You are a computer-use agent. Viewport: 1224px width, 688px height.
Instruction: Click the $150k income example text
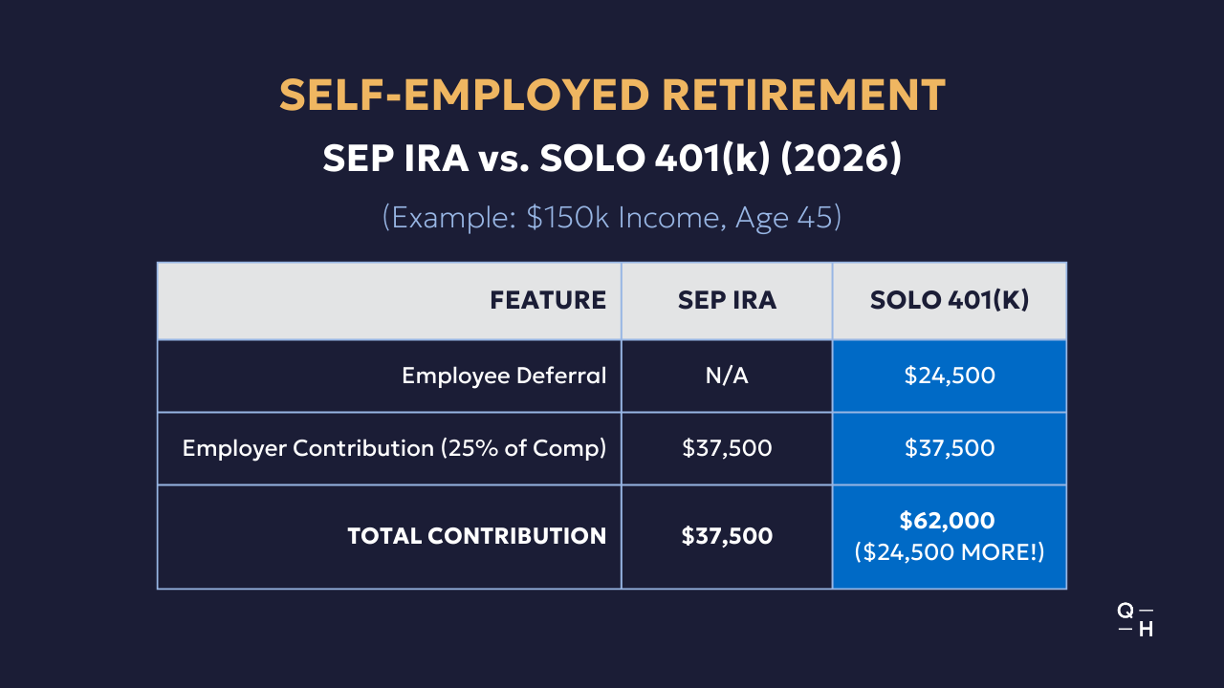point(612,217)
